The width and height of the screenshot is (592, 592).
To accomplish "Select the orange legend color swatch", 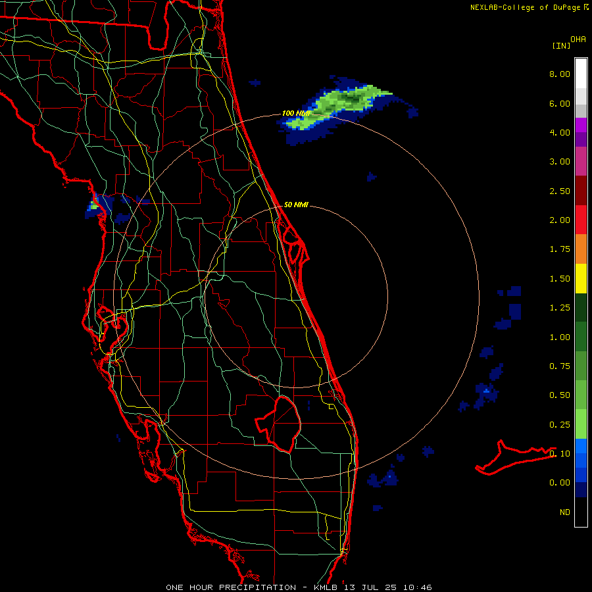I will coord(581,249).
